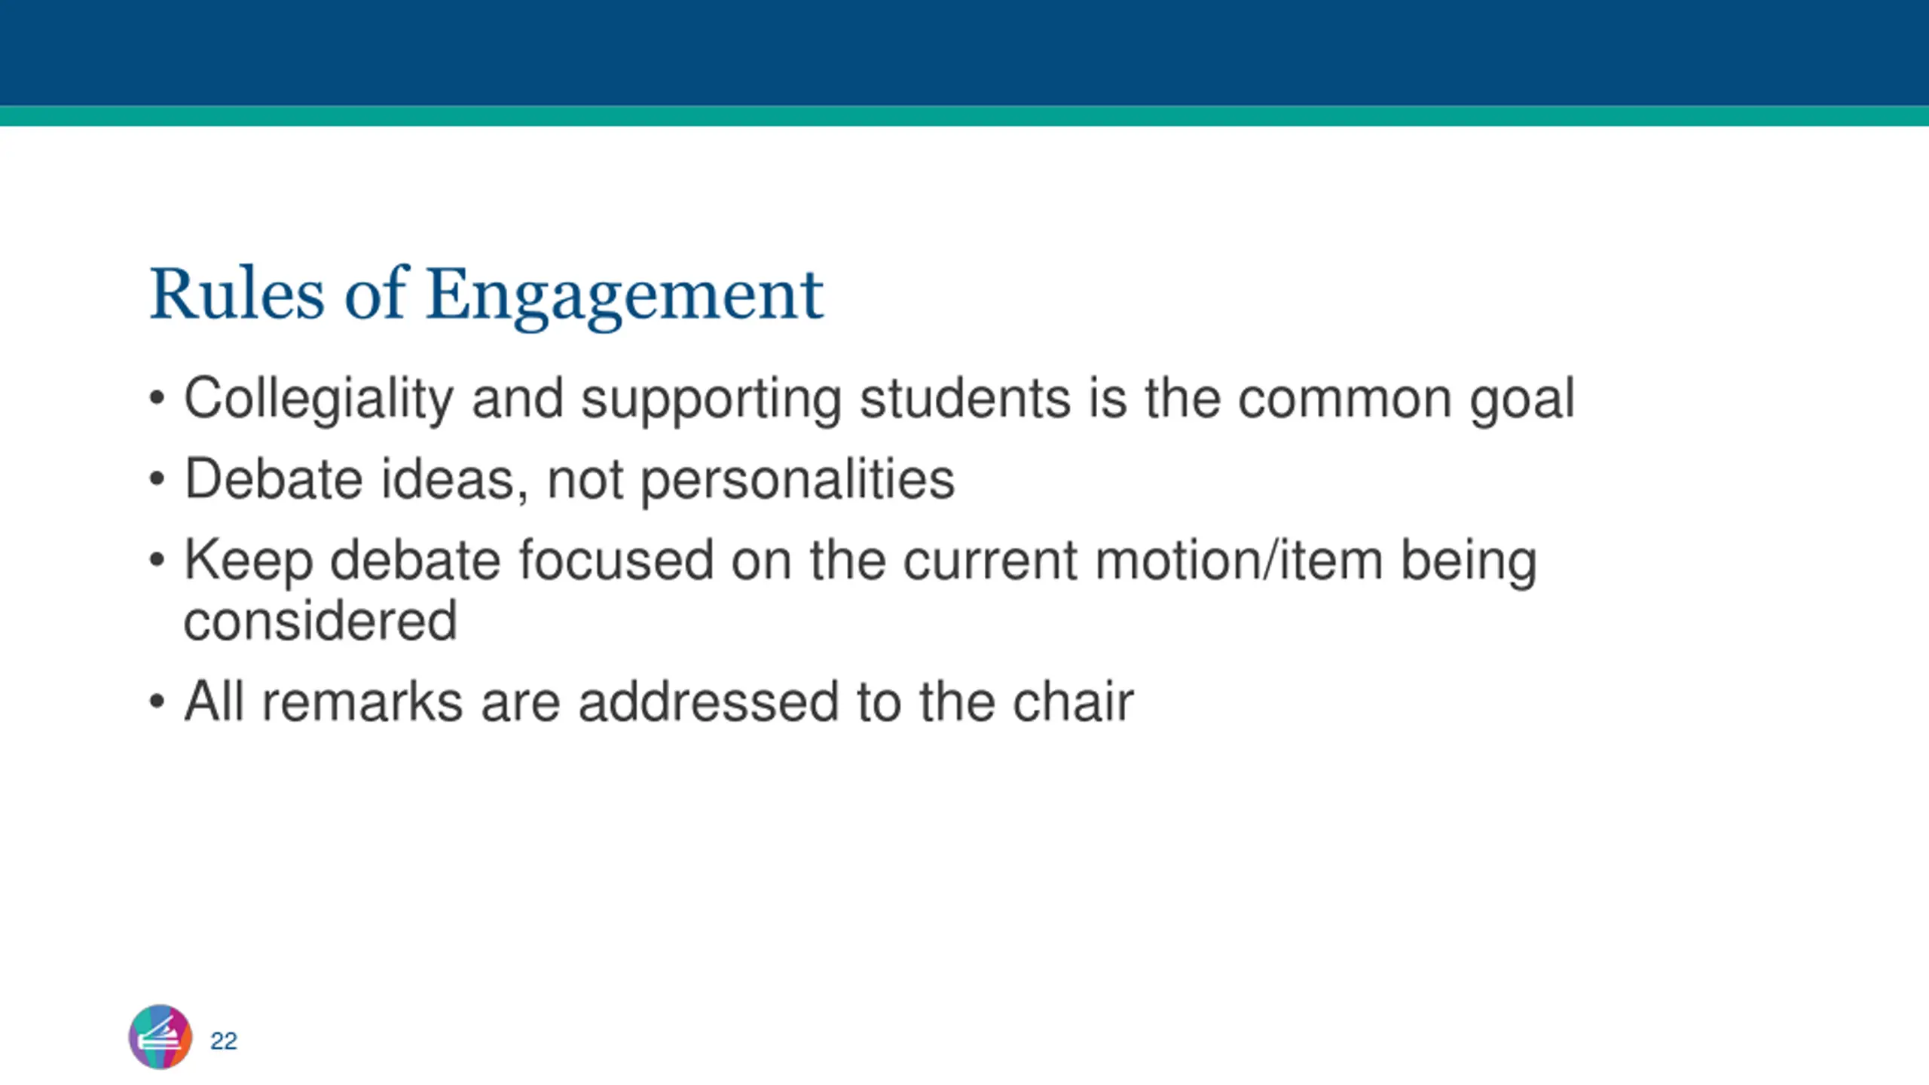Click the dark blue header band

click(x=964, y=53)
